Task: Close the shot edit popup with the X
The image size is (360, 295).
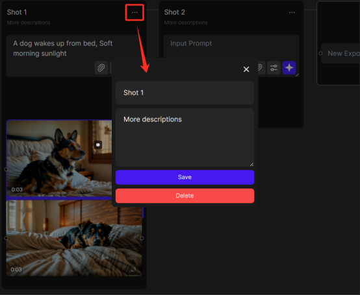Action: point(246,69)
